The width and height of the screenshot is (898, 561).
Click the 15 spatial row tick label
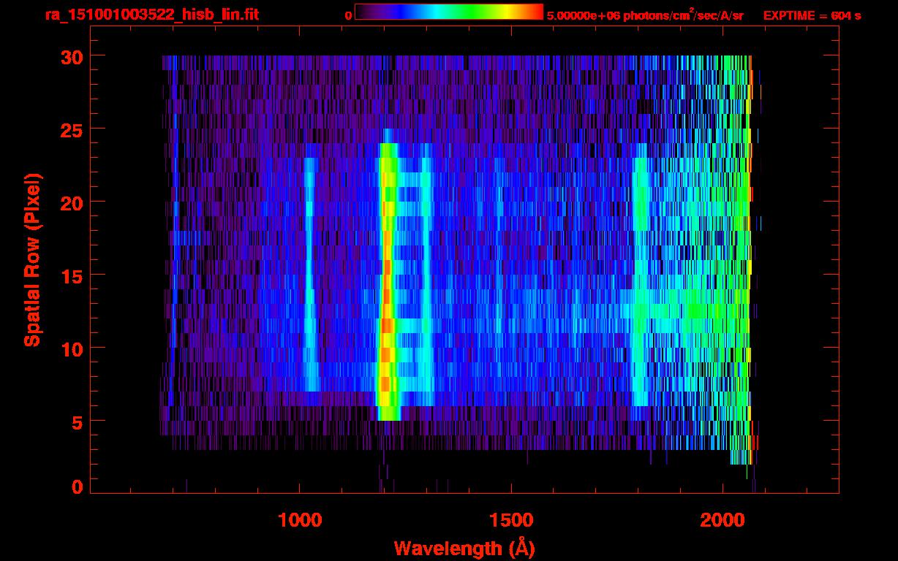(72, 275)
